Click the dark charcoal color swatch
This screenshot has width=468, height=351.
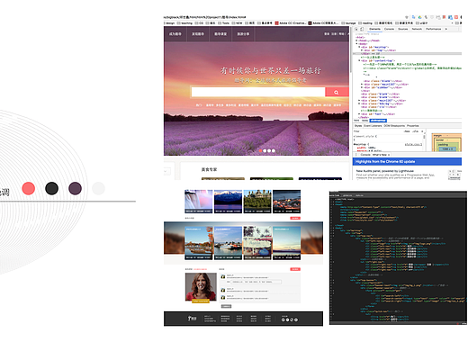point(51,188)
